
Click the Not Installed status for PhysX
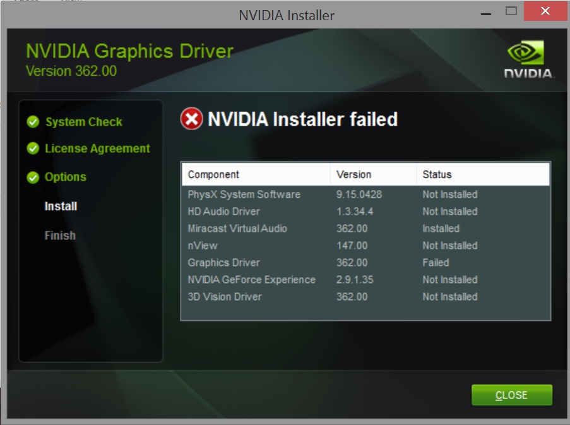coord(450,195)
